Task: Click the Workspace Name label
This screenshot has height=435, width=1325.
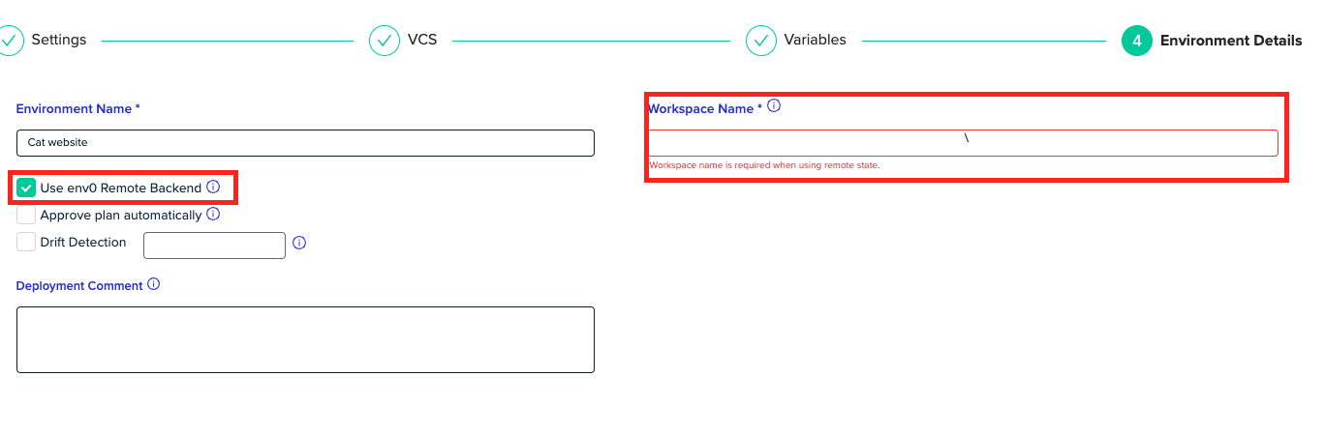Action: tap(705, 109)
